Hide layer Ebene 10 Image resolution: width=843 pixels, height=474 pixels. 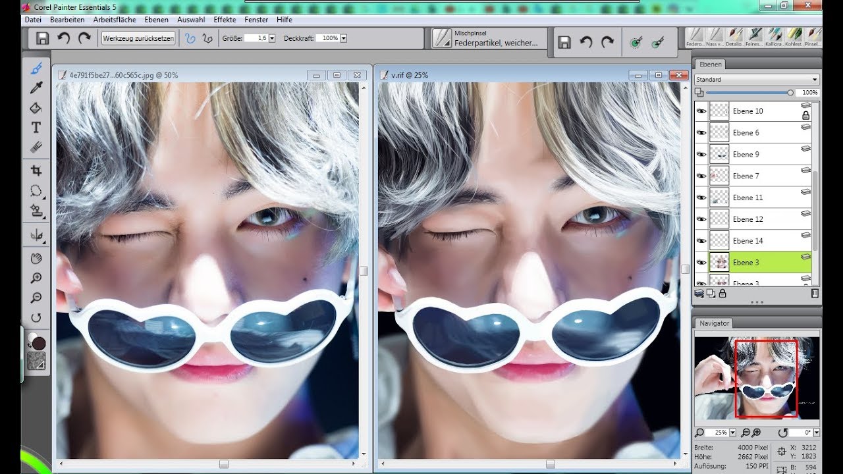point(701,111)
